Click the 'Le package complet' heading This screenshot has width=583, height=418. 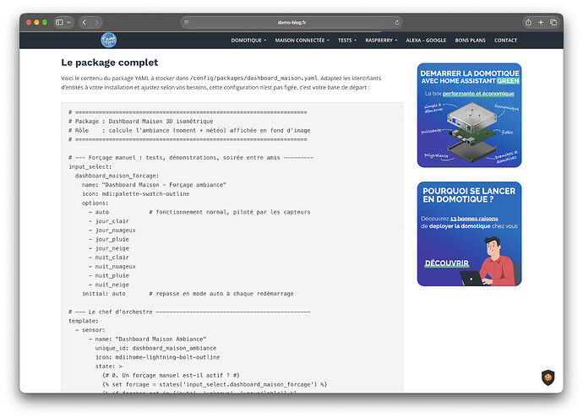[110, 62]
